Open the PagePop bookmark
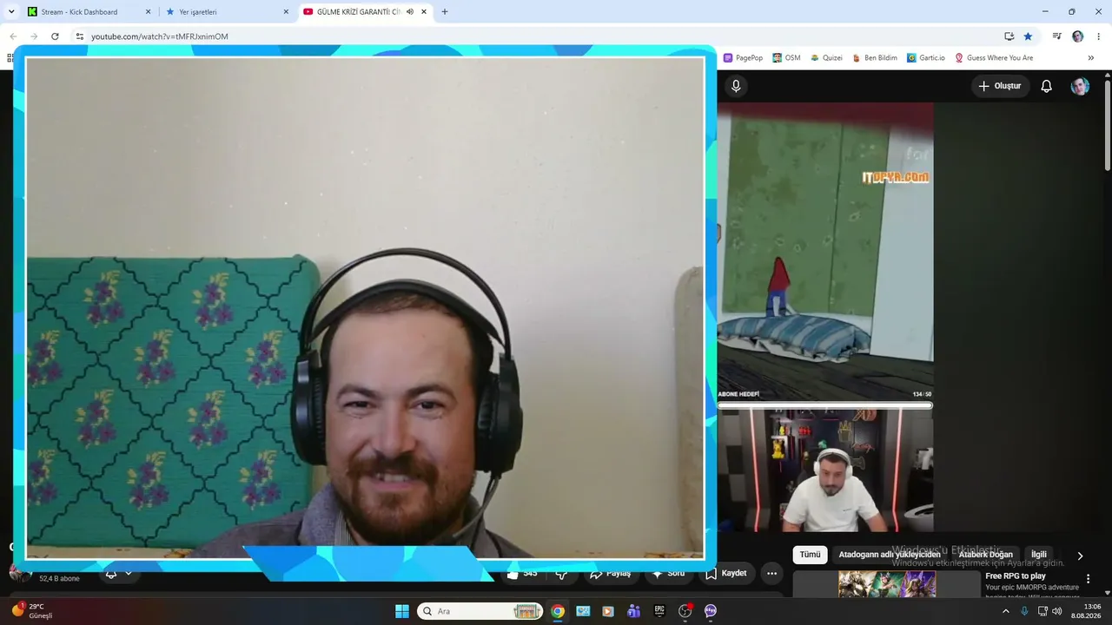 tap(743, 58)
